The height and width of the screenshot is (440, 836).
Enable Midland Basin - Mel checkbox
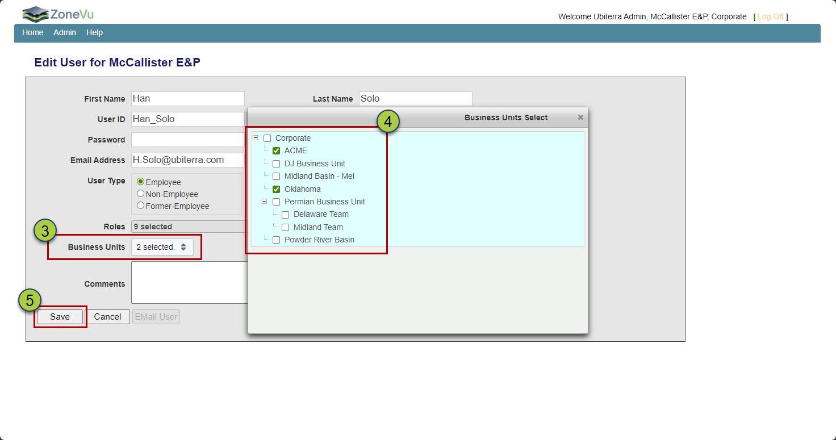(277, 177)
